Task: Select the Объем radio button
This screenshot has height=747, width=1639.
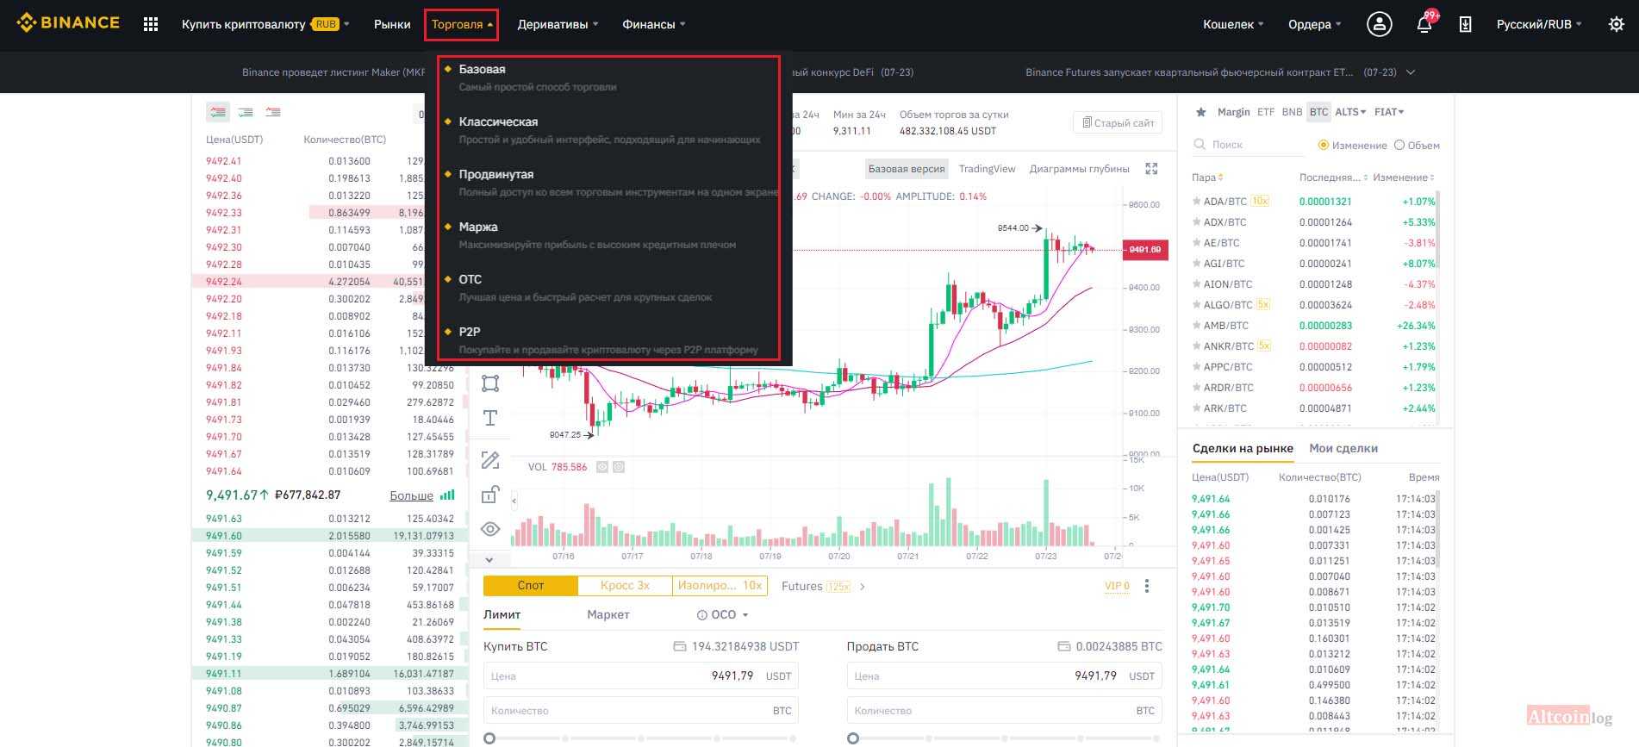Action: pyautogui.click(x=1399, y=145)
